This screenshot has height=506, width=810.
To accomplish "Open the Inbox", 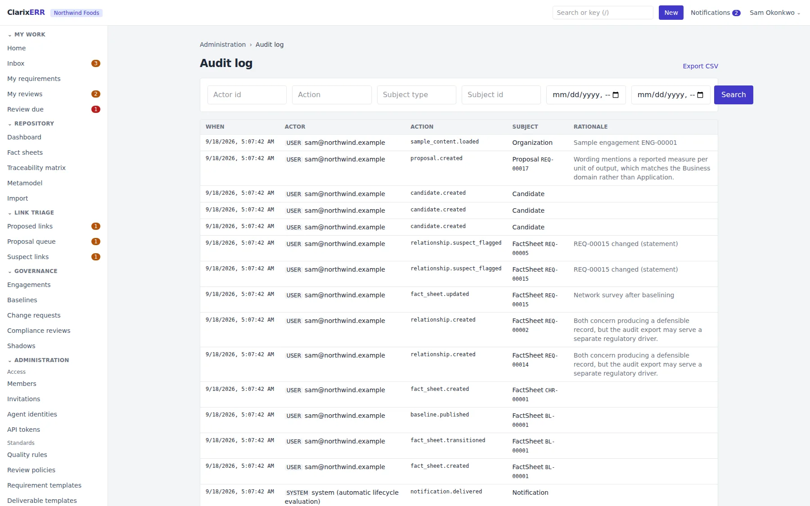I will (x=54, y=63).
